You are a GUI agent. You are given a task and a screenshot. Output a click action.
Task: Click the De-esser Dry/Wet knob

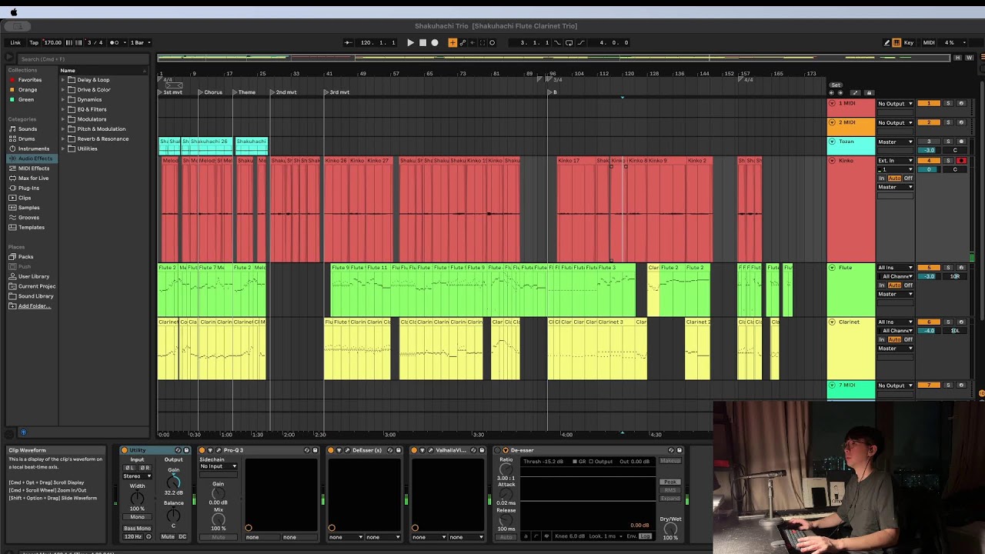[670, 529]
